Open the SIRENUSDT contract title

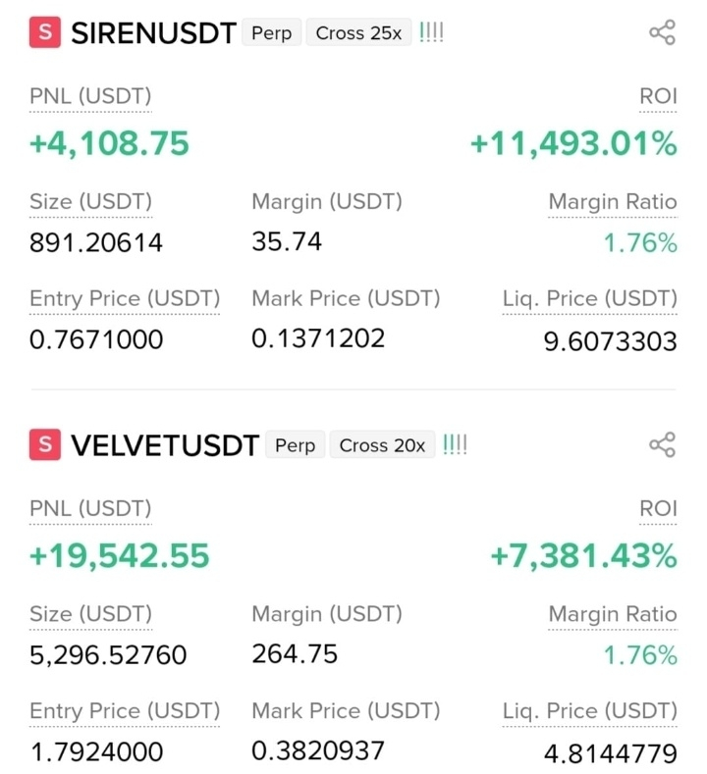tap(153, 33)
